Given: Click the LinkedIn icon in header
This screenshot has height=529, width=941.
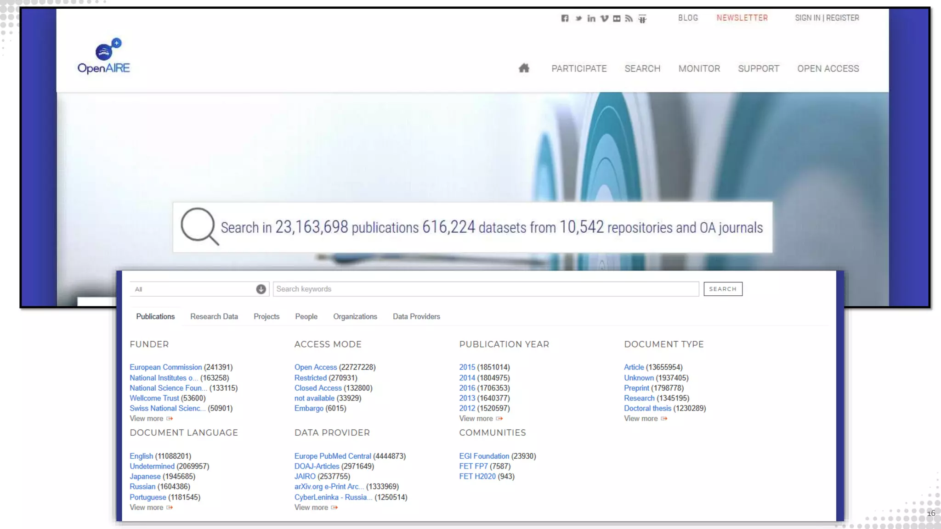Looking at the screenshot, I should pyautogui.click(x=591, y=18).
